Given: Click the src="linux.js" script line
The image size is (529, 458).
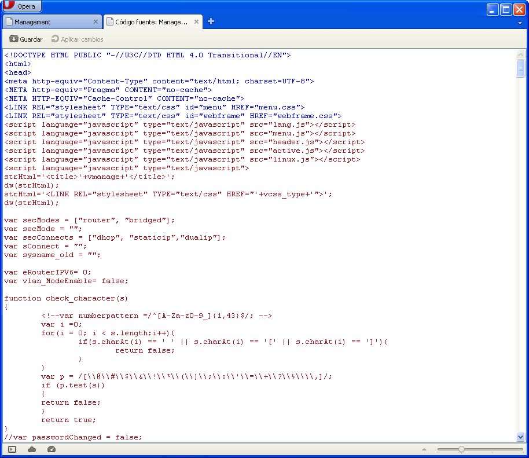Looking at the screenshot, I should coord(182,160).
